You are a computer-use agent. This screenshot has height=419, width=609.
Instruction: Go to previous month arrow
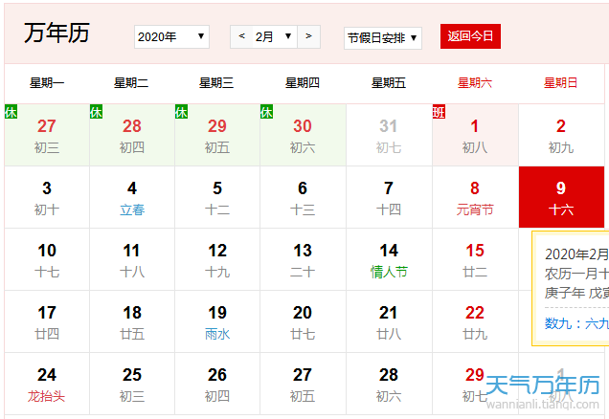[x=241, y=36]
